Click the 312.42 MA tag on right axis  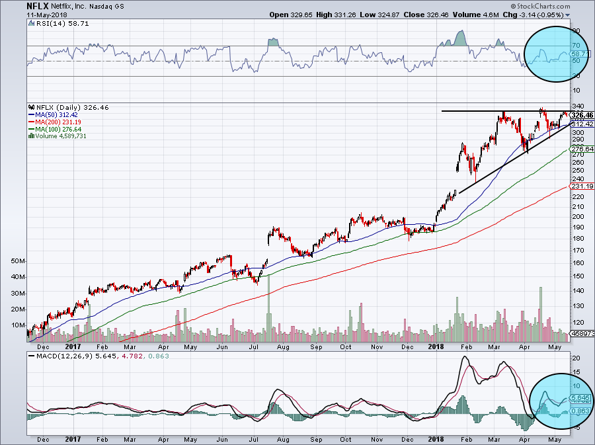[x=582, y=124]
